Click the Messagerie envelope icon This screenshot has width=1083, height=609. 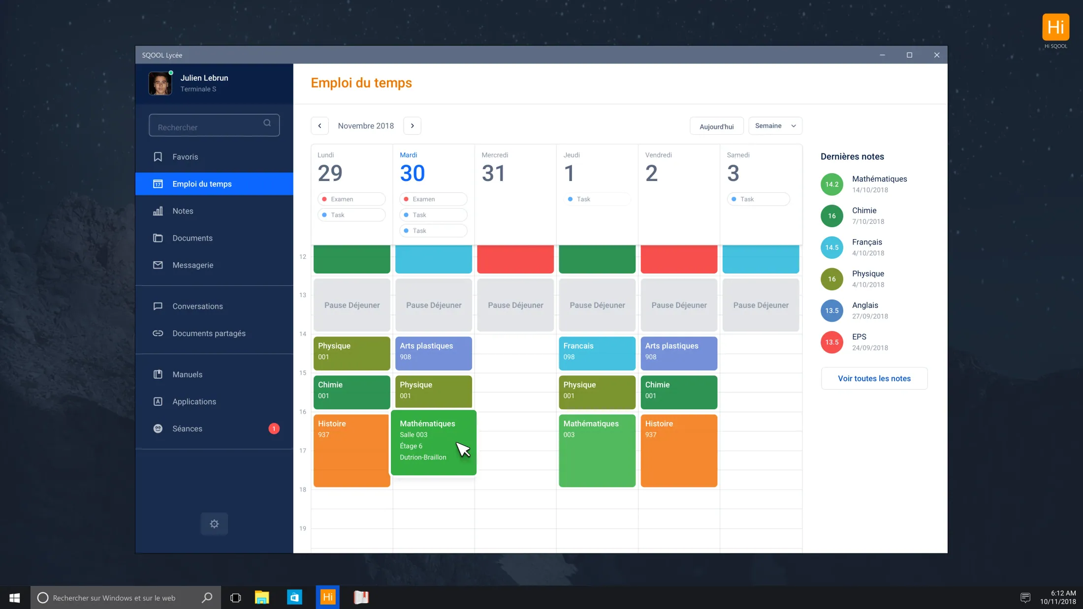click(158, 265)
